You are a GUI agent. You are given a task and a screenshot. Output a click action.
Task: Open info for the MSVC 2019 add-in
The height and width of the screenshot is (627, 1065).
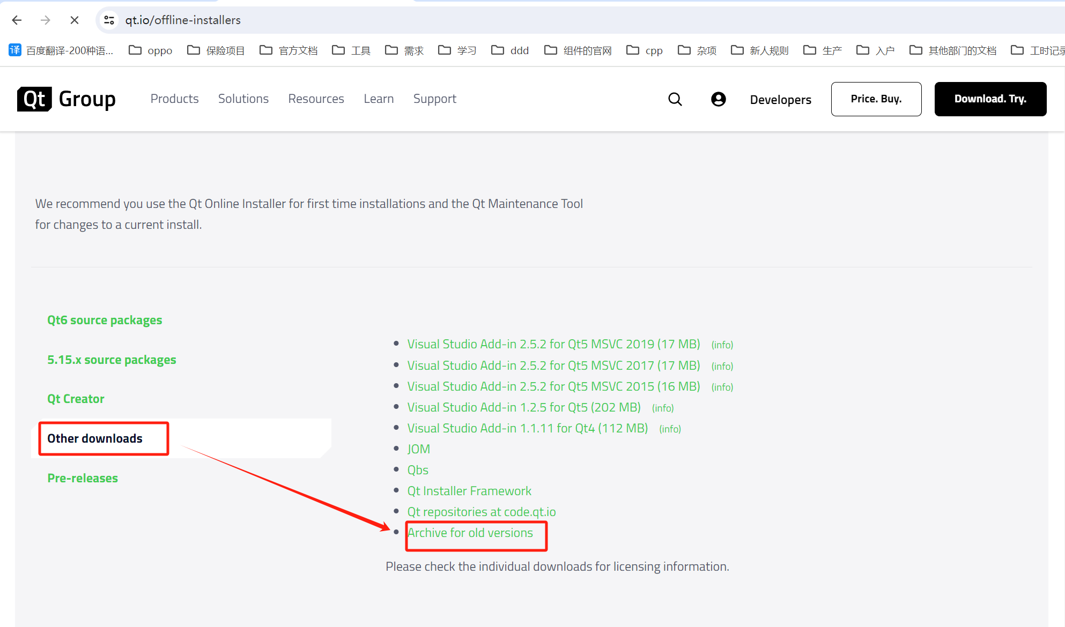(x=722, y=345)
